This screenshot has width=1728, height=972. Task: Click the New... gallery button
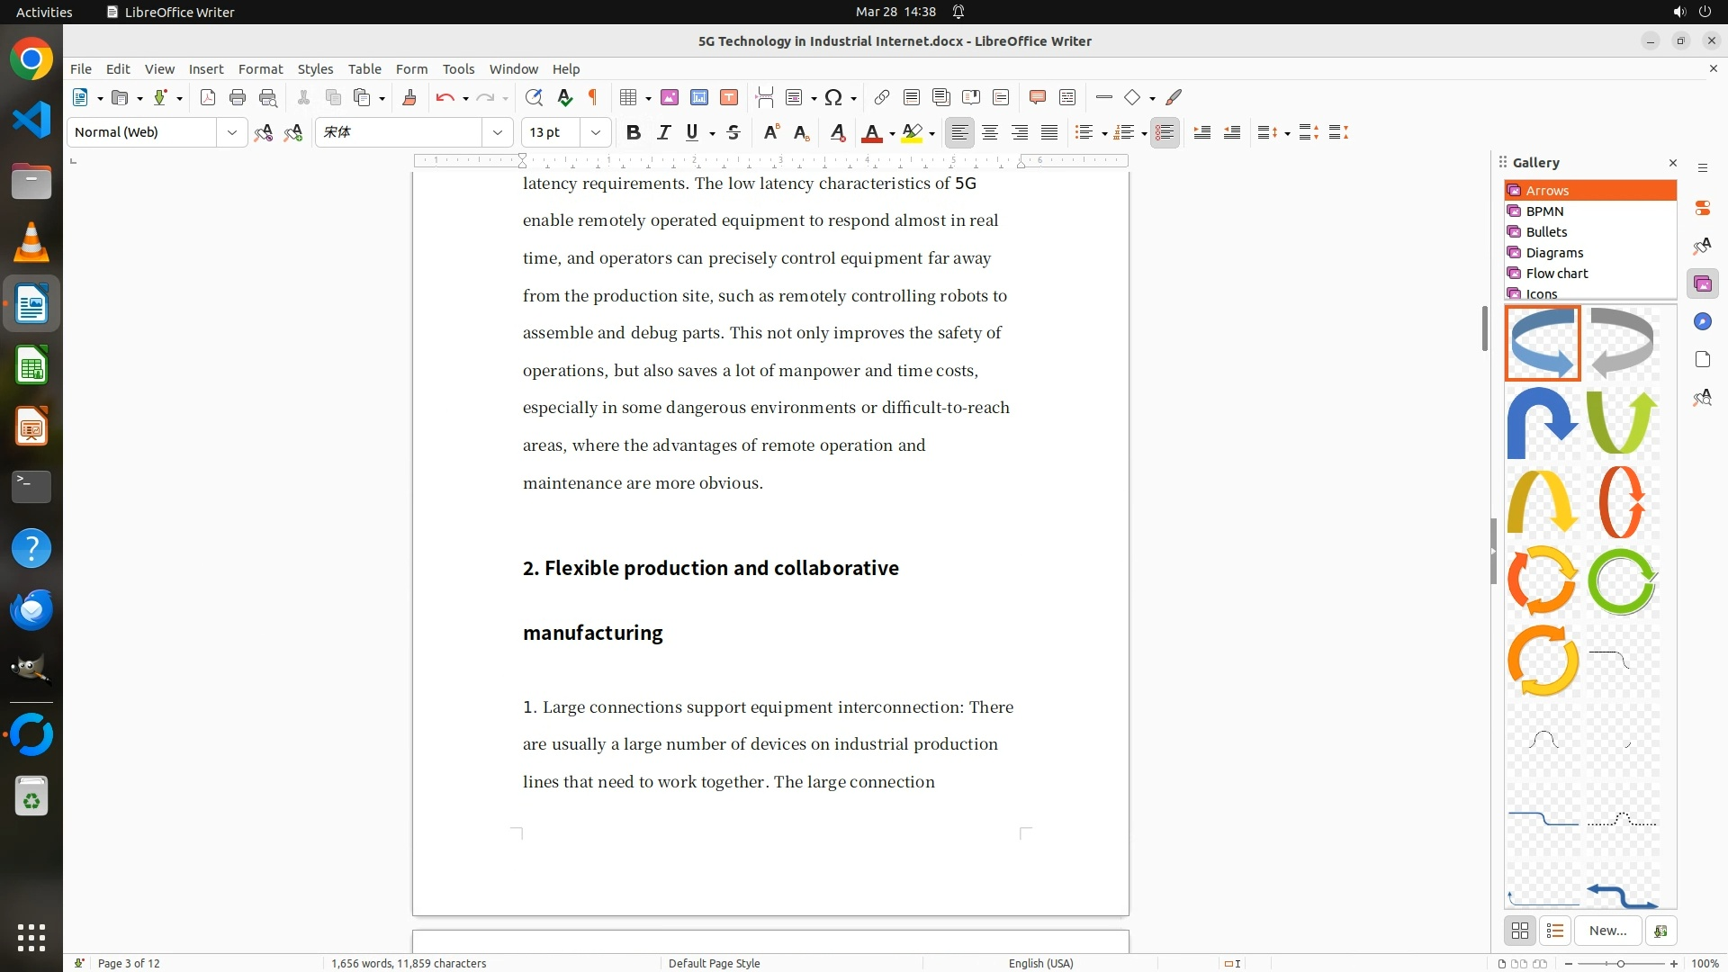(1607, 931)
